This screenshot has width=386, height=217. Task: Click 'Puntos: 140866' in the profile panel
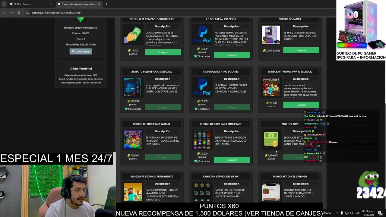tap(81, 33)
